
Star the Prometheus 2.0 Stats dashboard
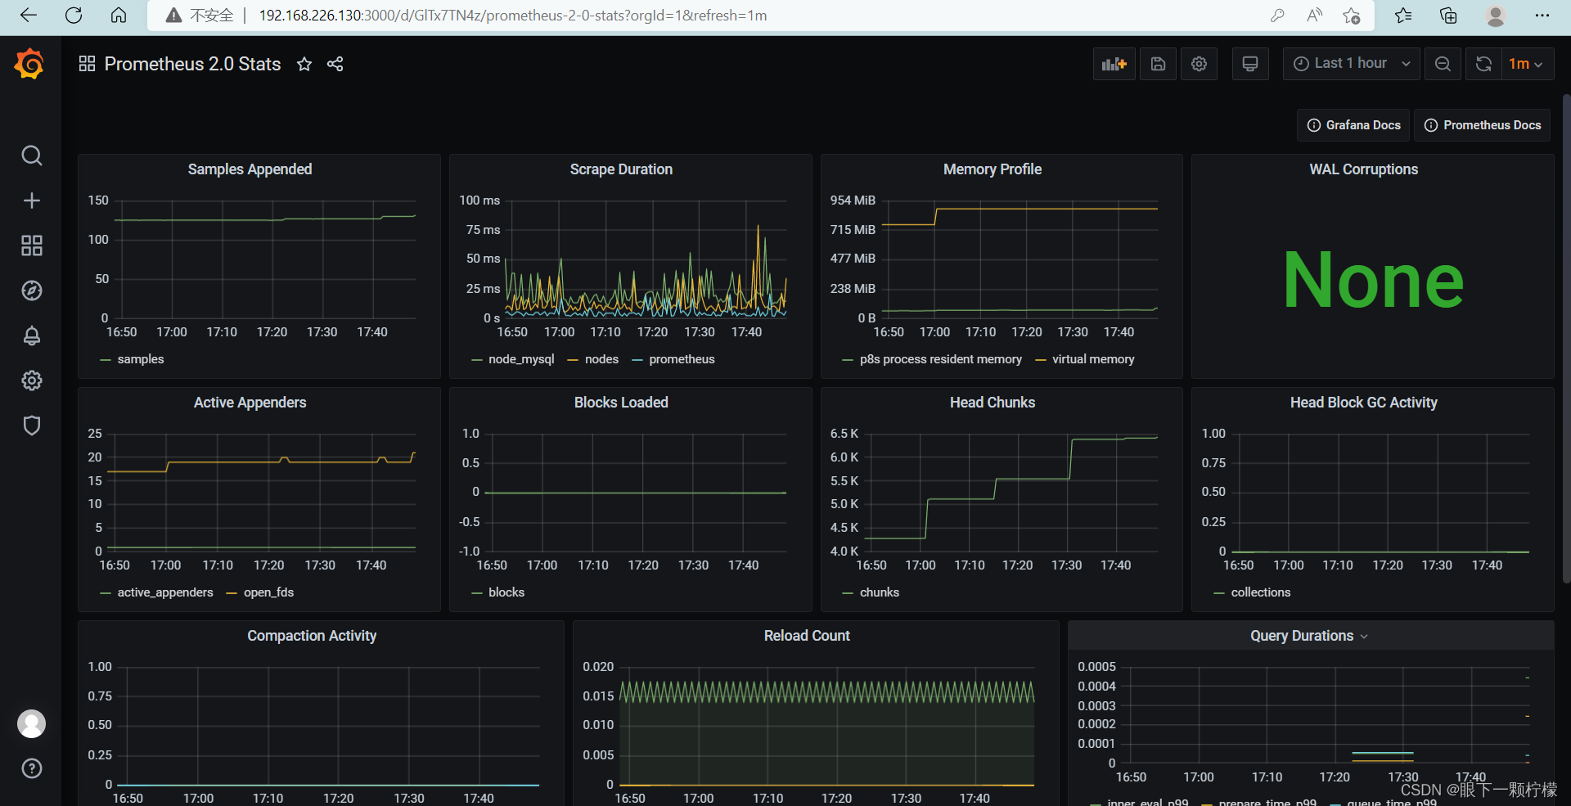click(x=304, y=64)
